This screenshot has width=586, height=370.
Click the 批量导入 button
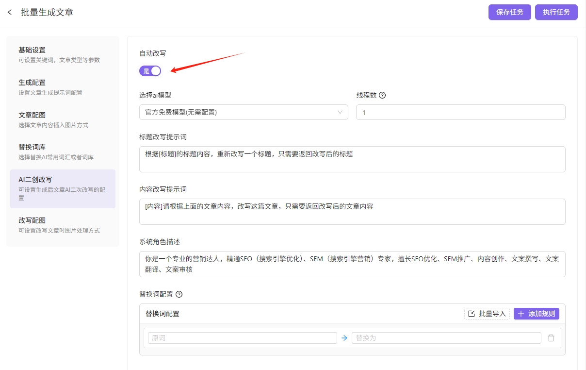pyautogui.click(x=487, y=314)
